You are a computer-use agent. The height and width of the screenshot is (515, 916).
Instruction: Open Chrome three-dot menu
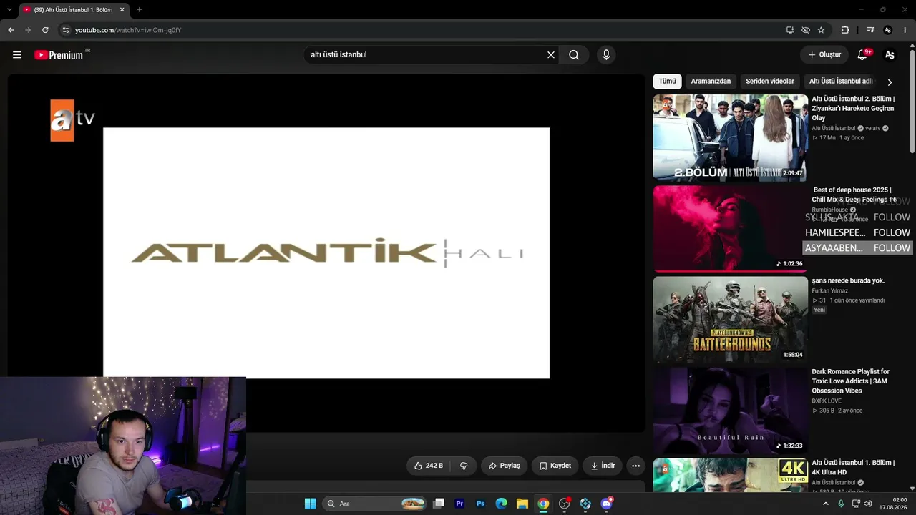pos(905,30)
